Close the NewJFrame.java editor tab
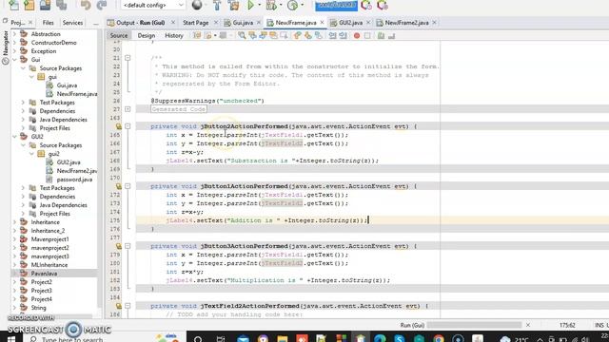 tap(322, 23)
